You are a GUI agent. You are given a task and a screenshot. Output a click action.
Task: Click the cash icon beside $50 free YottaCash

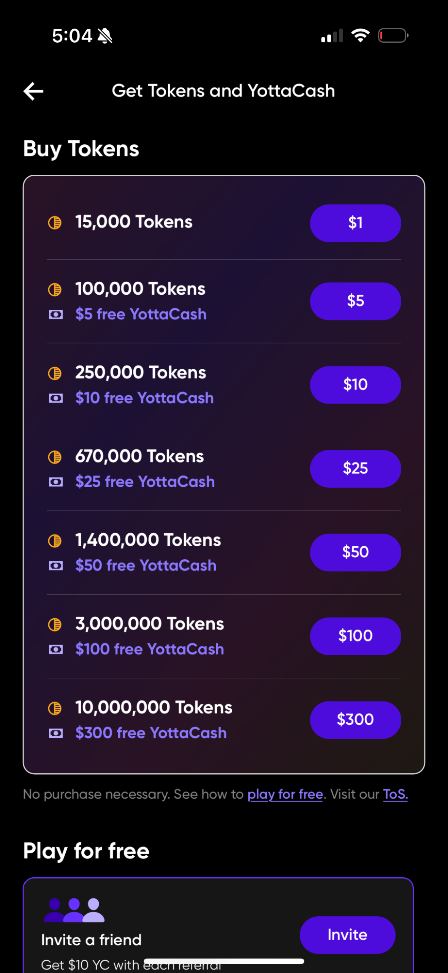(x=55, y=565)
